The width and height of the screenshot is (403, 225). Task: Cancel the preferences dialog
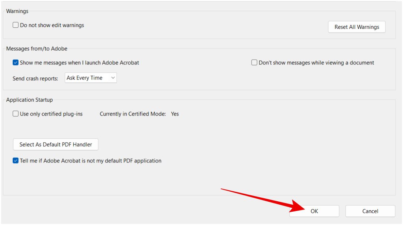pyautogui.click(x=370, y=211)
